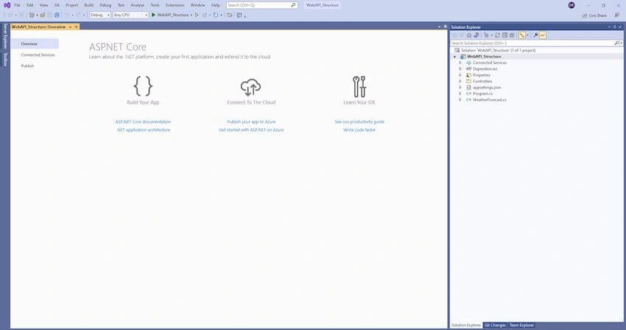
Task: Open ASP.NET Core documentation link
Action: coord(143,121)
